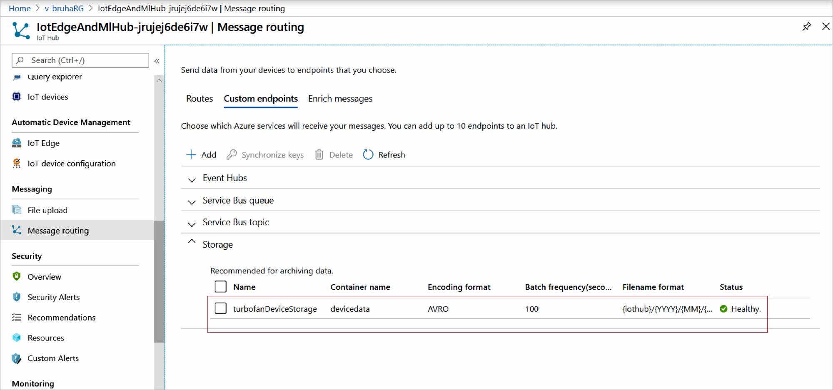Click the Recommendations list icon
Image resolution: width=833 pixels, height=390 pixels.
[x=17, y=317]
